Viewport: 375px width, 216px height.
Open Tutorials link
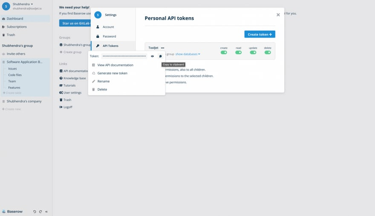[x=67, y=85]
